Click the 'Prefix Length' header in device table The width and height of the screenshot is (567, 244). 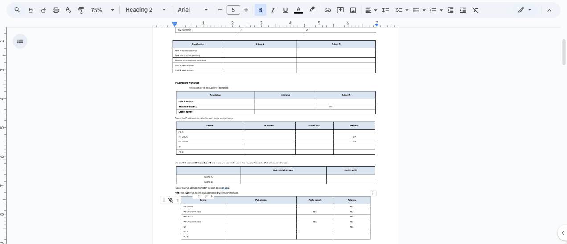(315, 200)
